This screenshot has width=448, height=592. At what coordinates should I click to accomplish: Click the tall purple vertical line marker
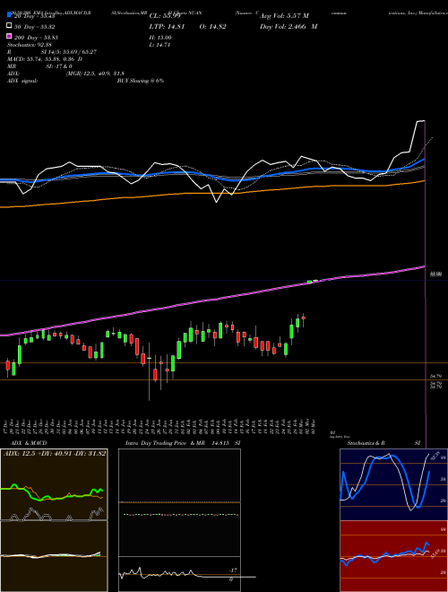(426, 283)
